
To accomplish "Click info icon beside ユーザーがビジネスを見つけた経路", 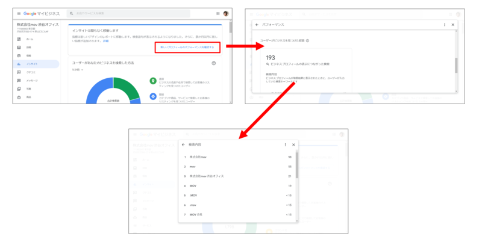I will point(308,40).
